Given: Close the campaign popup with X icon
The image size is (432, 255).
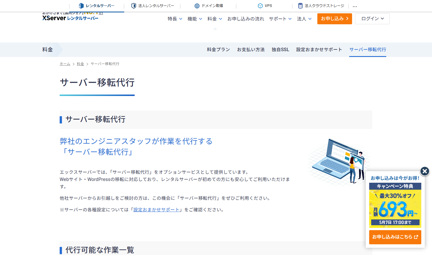Looking at the screenshot, I should (425, 171).
